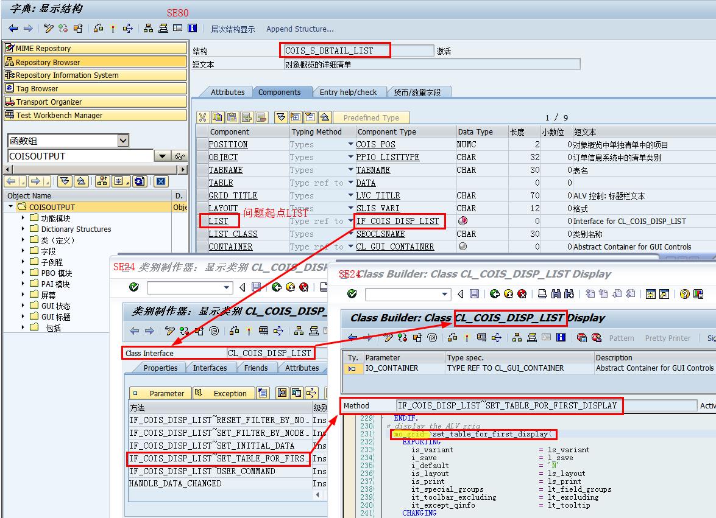Click the help question mark icon in right Class Builder
The image size is (716, 518).
(x=684, y=293)
